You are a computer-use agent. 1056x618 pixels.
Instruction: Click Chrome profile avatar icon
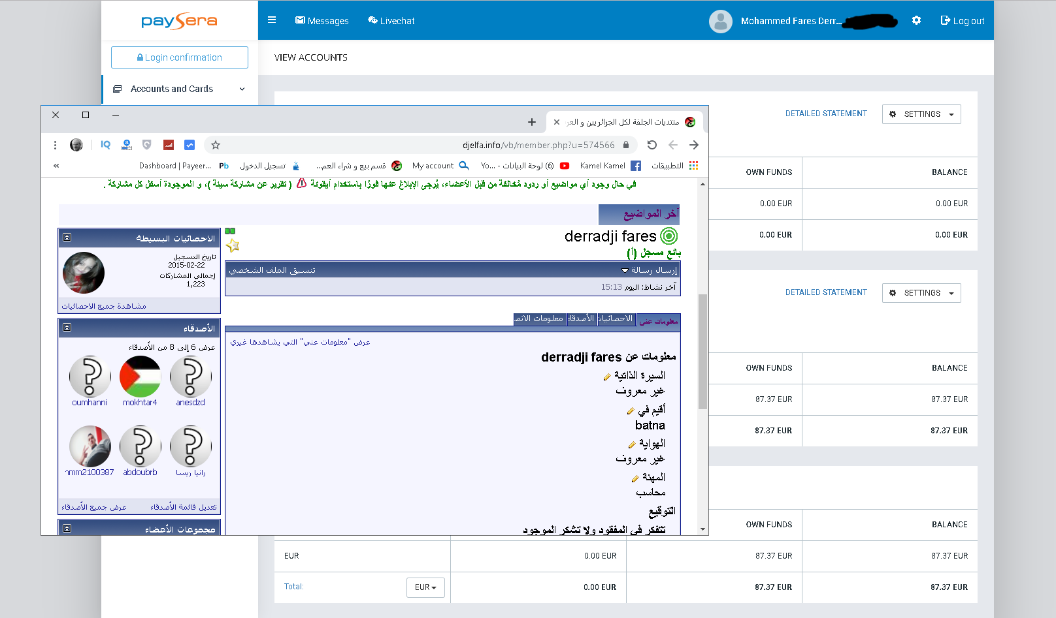(x=76, y=145)
